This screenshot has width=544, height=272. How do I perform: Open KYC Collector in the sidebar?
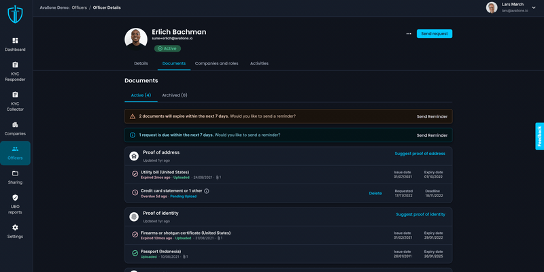pos(15,95)
